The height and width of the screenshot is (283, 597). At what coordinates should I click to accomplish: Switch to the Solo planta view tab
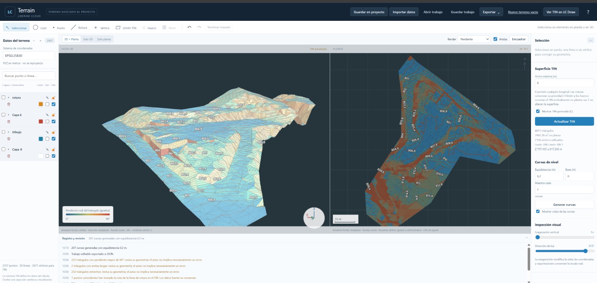pos(104,39)
